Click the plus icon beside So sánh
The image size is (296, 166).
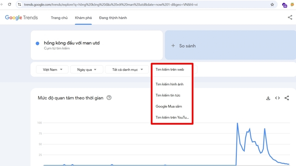tap(173, 46)
